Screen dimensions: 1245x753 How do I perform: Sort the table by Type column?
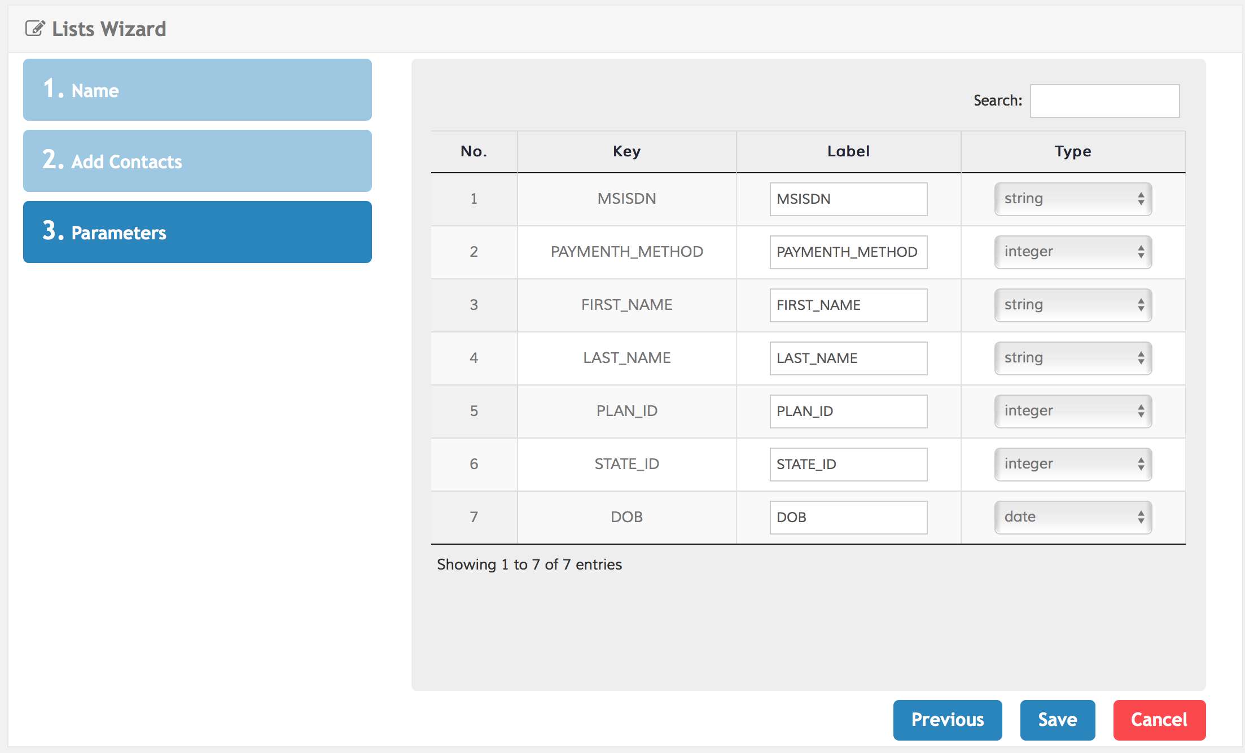click(1072, 151)
